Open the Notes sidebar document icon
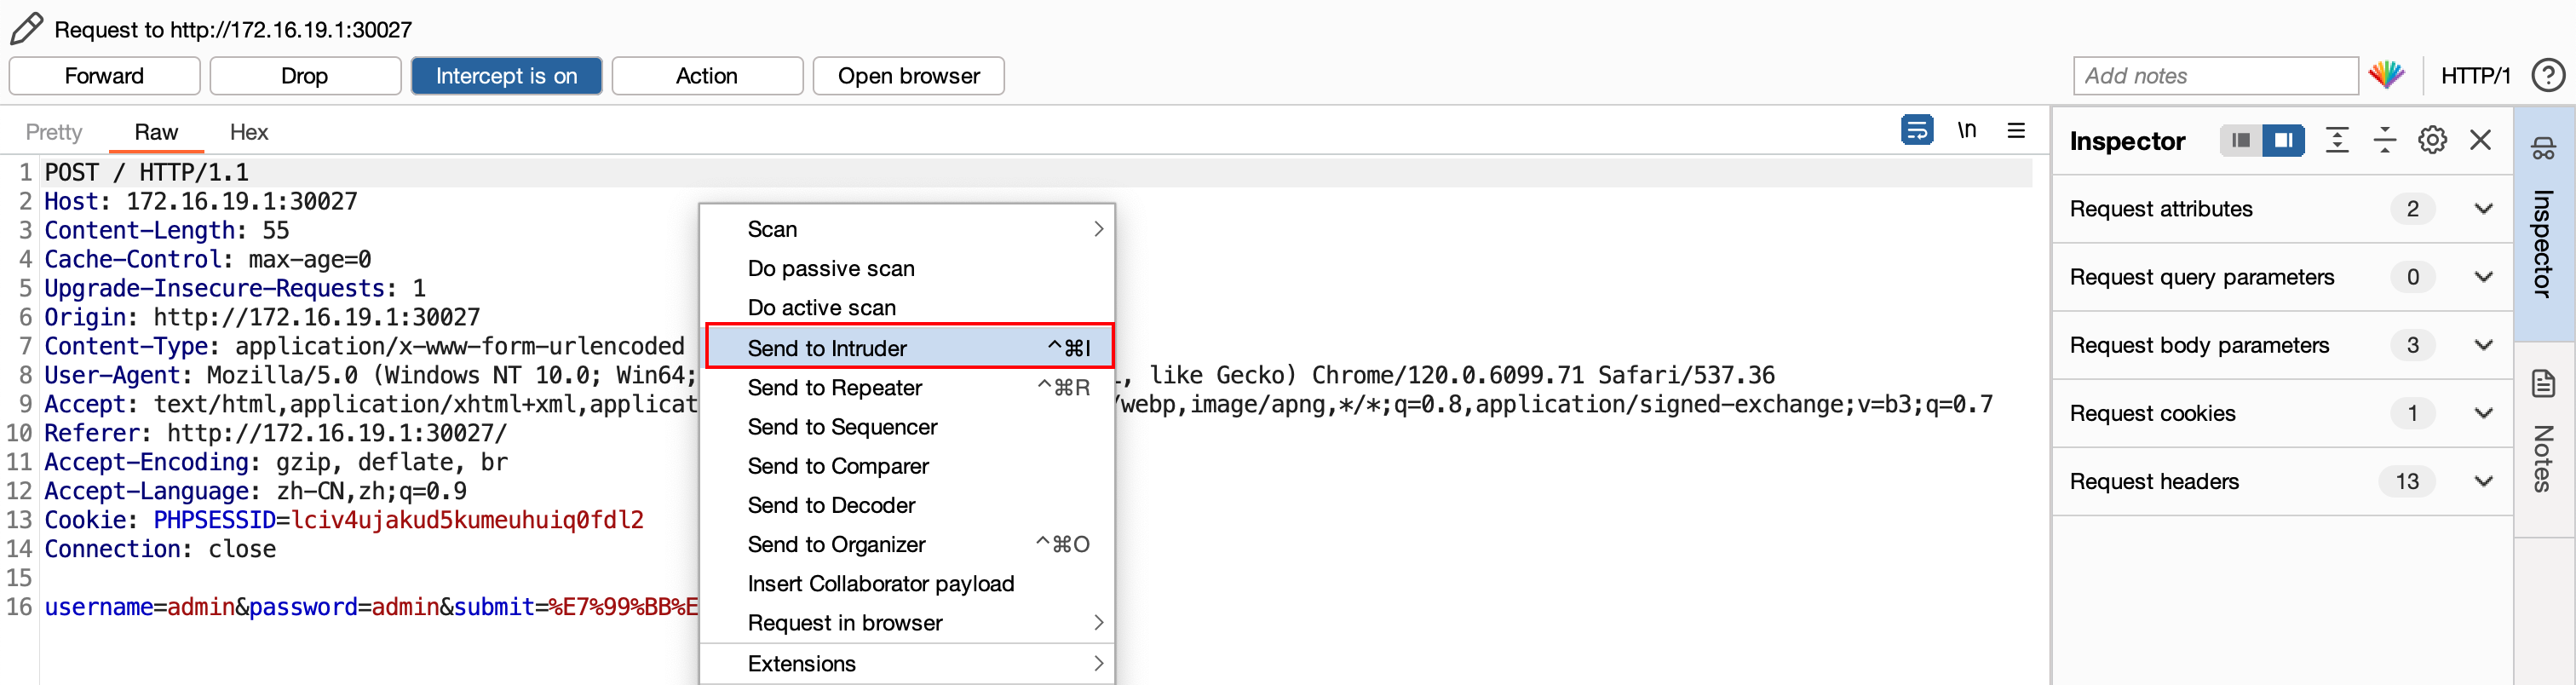 coord(2543,384)
